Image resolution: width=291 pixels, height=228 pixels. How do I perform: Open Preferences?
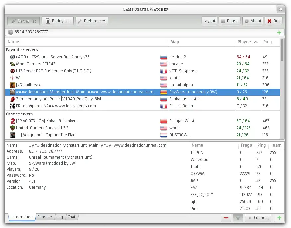pos(92,21)
